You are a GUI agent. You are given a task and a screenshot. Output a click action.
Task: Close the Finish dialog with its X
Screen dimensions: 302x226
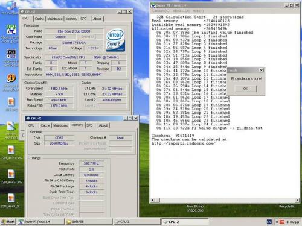(x=261, y=70)
